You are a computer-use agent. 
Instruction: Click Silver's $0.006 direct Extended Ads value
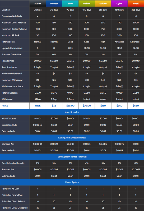70,150
